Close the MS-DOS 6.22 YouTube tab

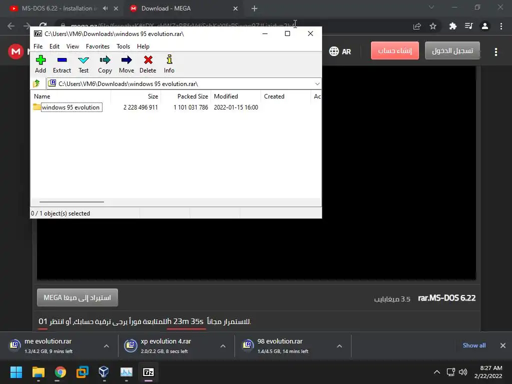point(116,9)
